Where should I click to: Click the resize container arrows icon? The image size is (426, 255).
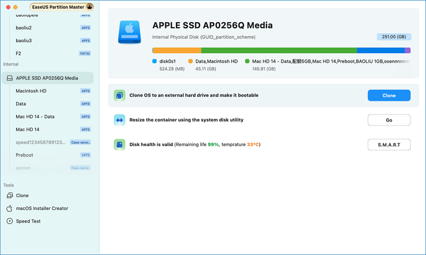coord(120,120)
